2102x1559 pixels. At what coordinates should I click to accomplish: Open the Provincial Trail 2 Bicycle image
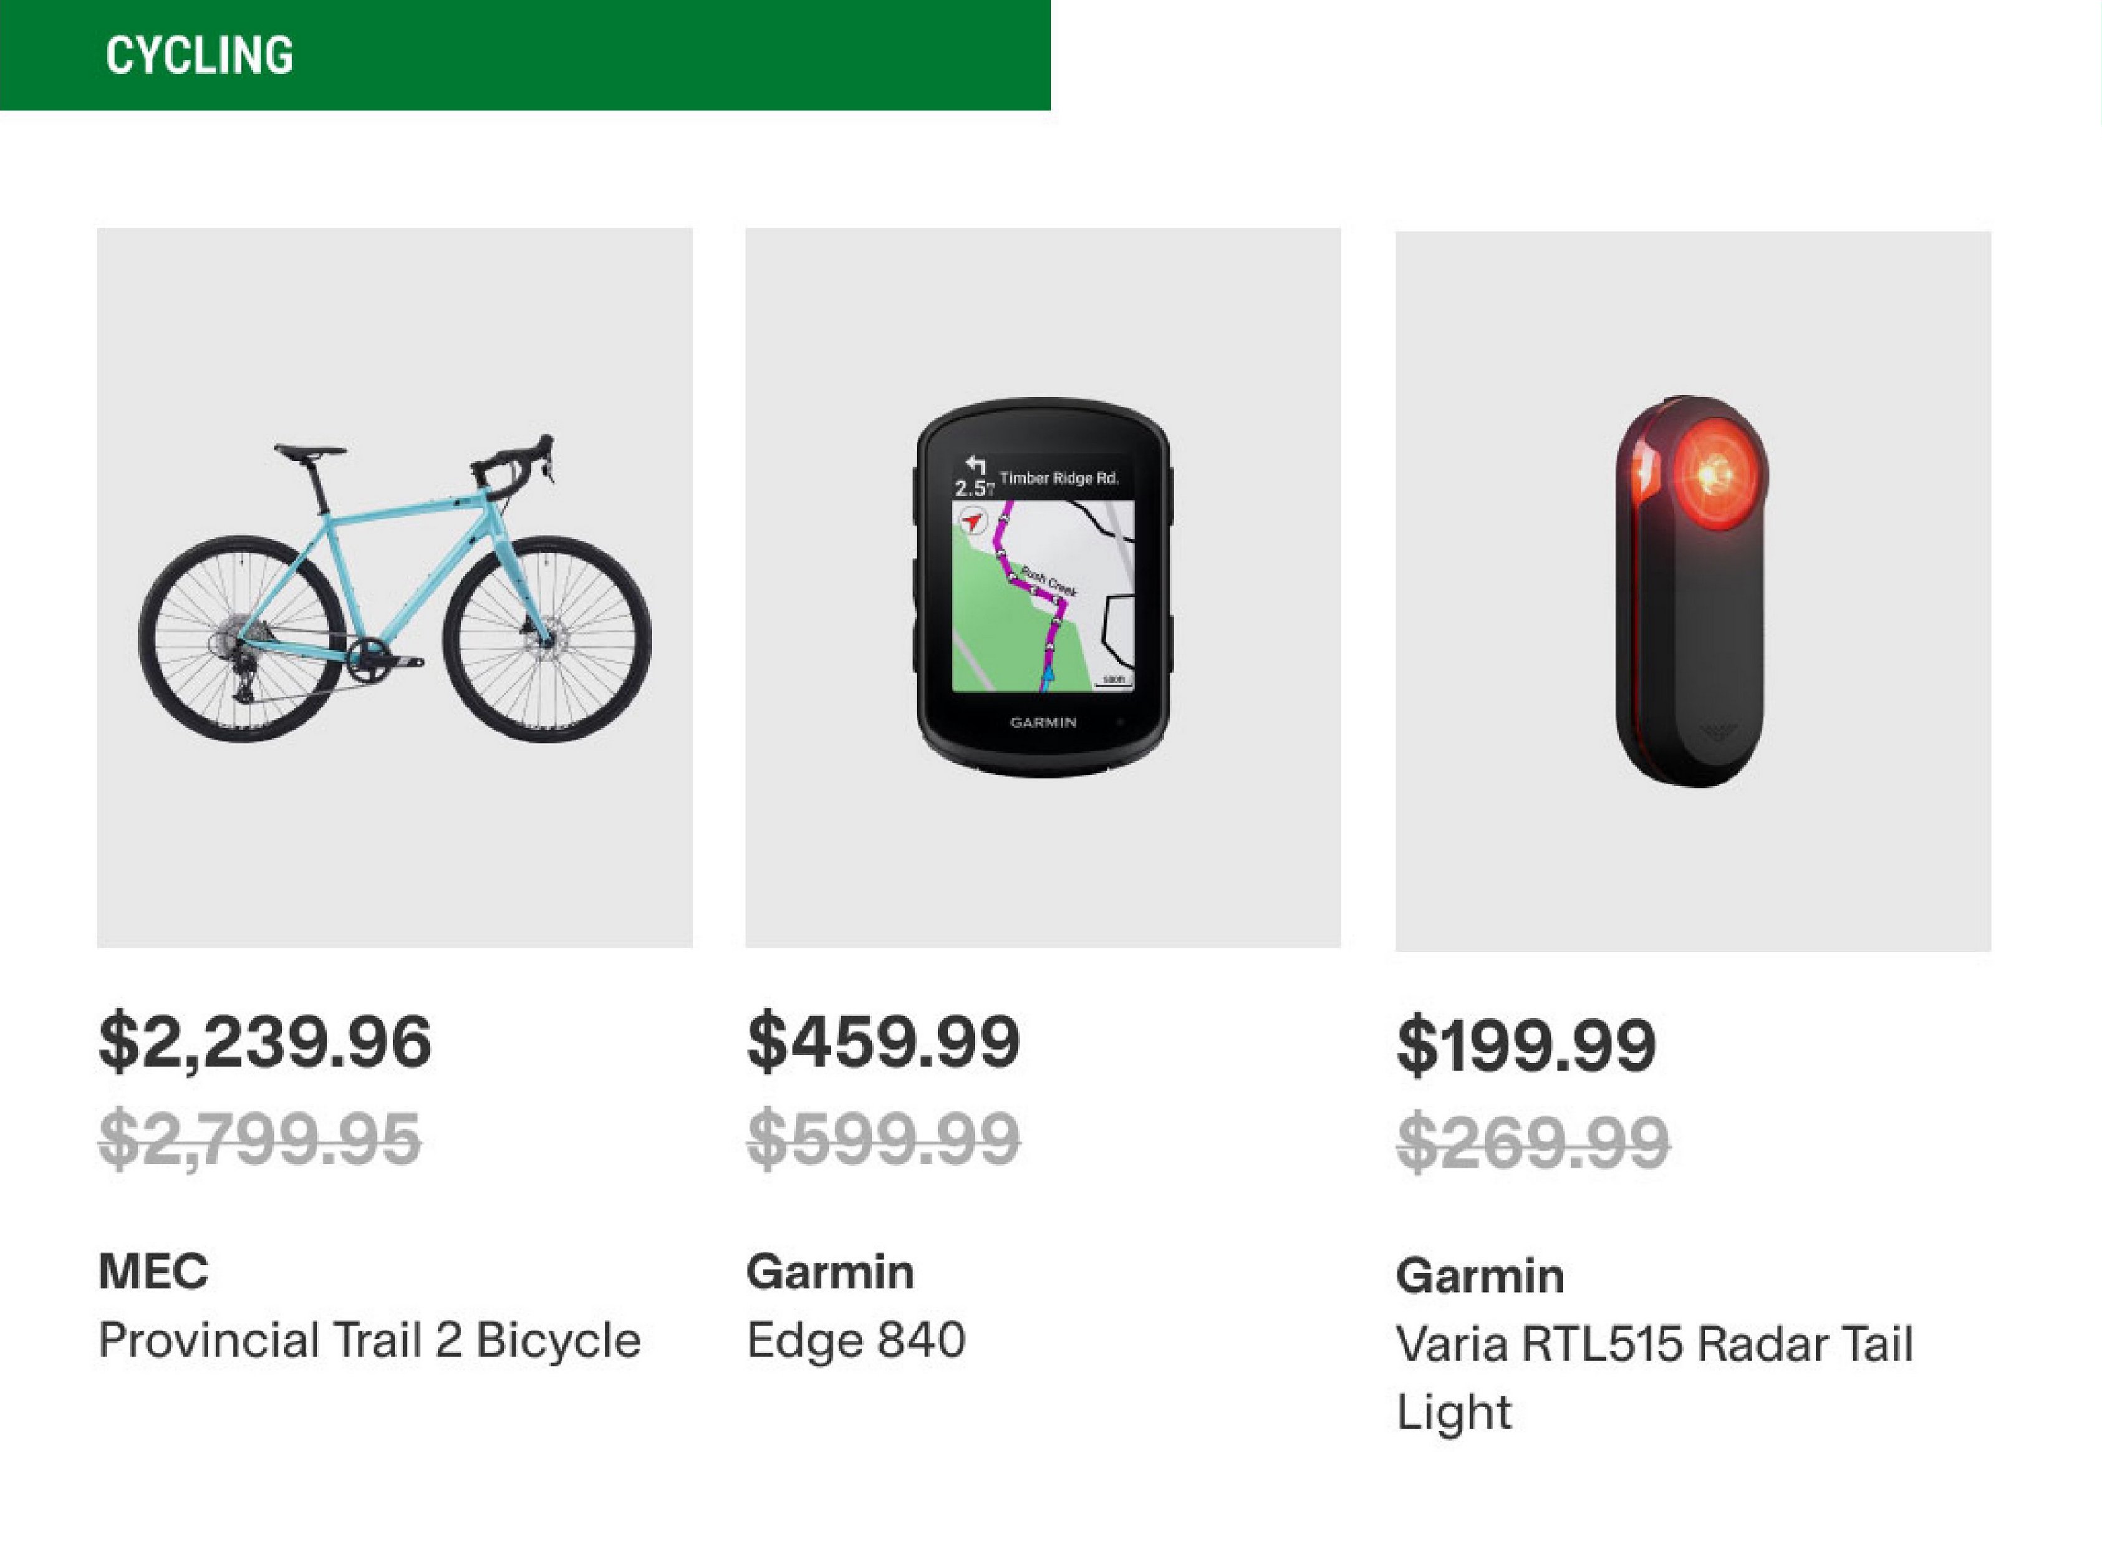(x=394, y=587)
